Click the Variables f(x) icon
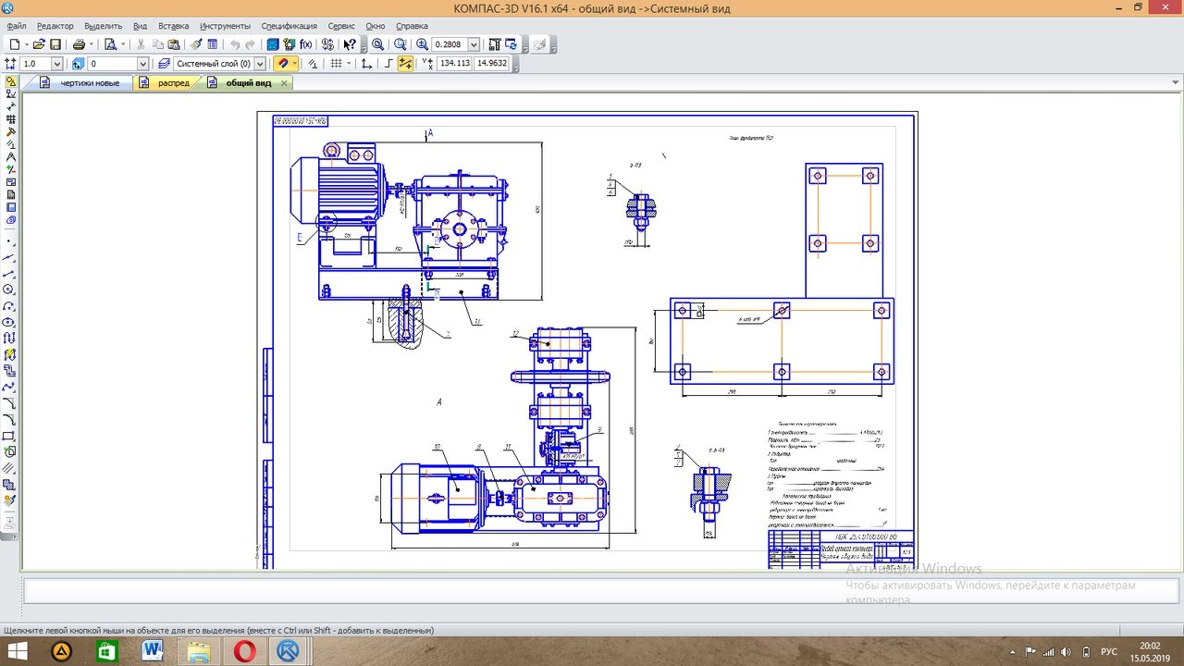 coord(306,44)
